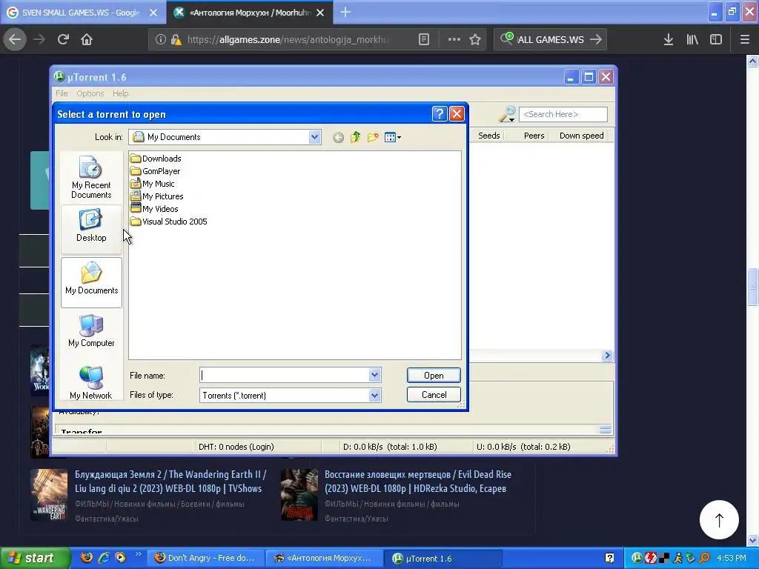This screenshot has height=569, width=759.
Task: Click The Wandering Earth poster thumbnail
Action: (49, 494)
